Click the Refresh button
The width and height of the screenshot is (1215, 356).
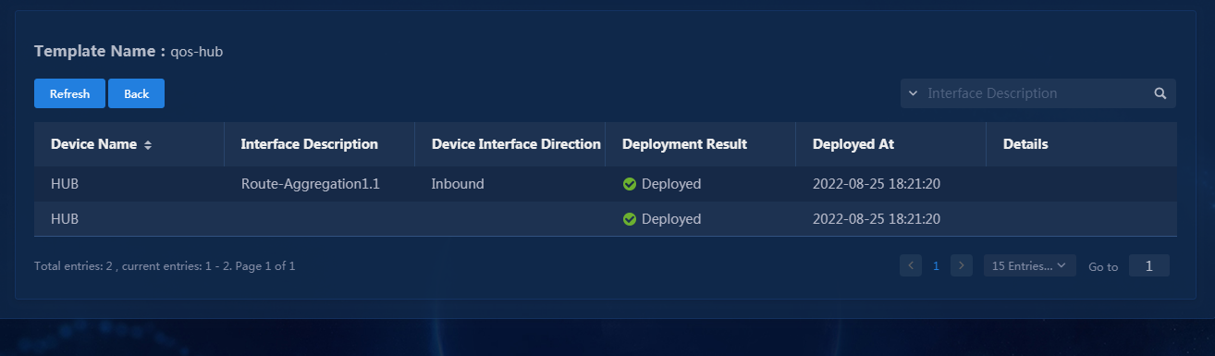click(69, 93)
